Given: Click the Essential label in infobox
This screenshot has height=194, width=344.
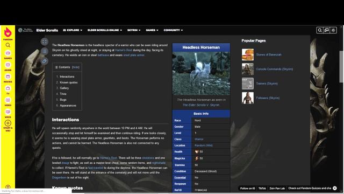Looking at the screenshot, I should [x=180, y=177].
